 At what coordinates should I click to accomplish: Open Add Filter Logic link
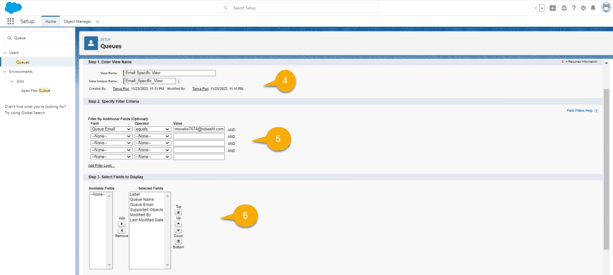pyautogui.click(x=101, y=165)
